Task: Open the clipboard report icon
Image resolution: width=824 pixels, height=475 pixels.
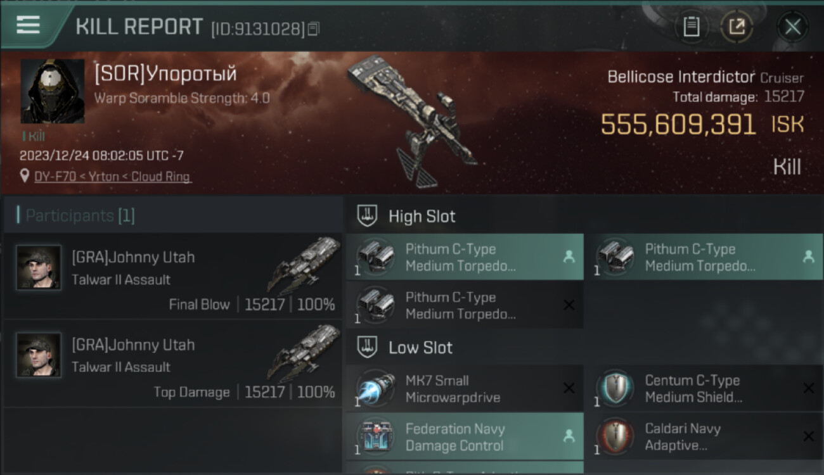Action: pos(691,27)
